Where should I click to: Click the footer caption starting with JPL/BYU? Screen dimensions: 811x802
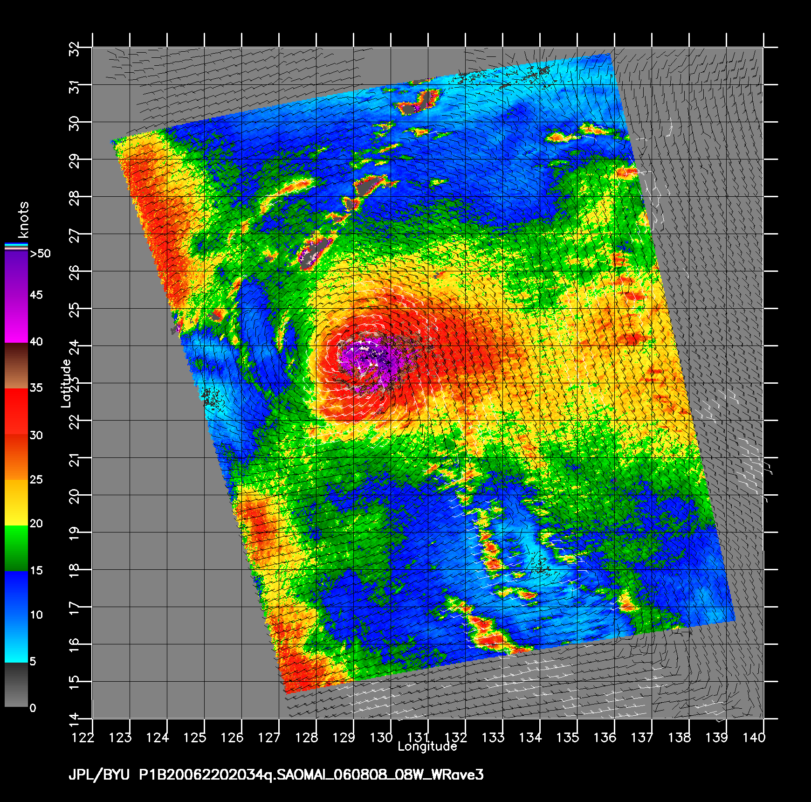pyautogui.click(x=276, y=774)
